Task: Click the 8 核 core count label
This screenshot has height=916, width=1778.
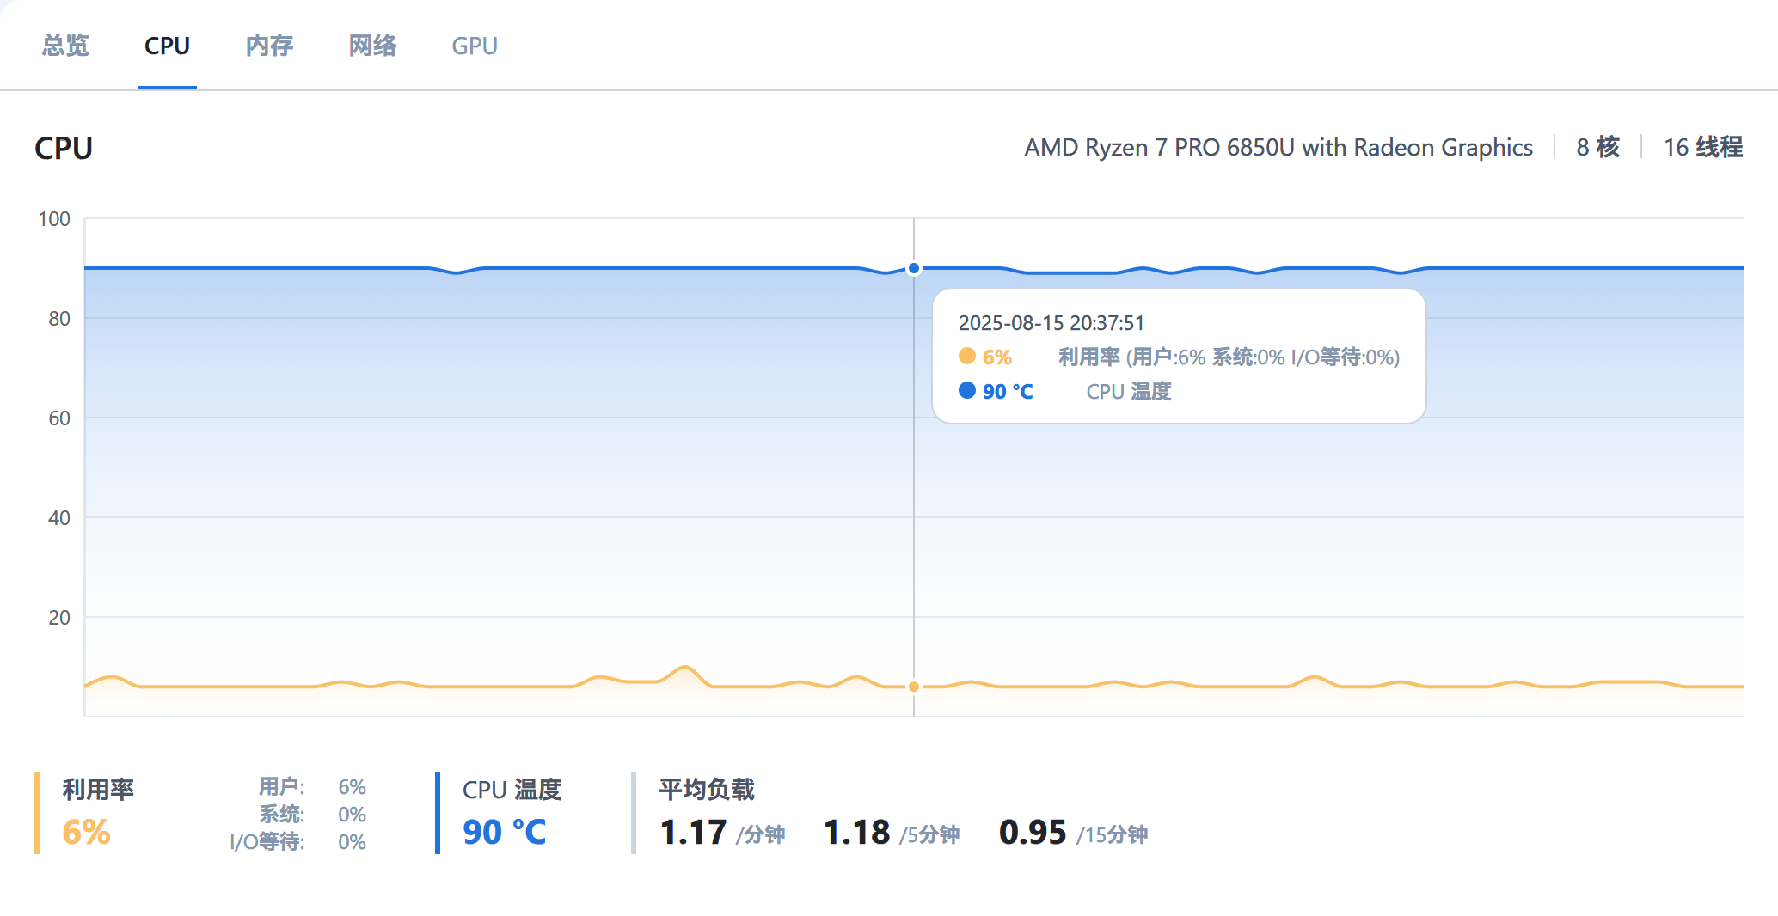Action: pyautogui.click(x=1597, y=148)
